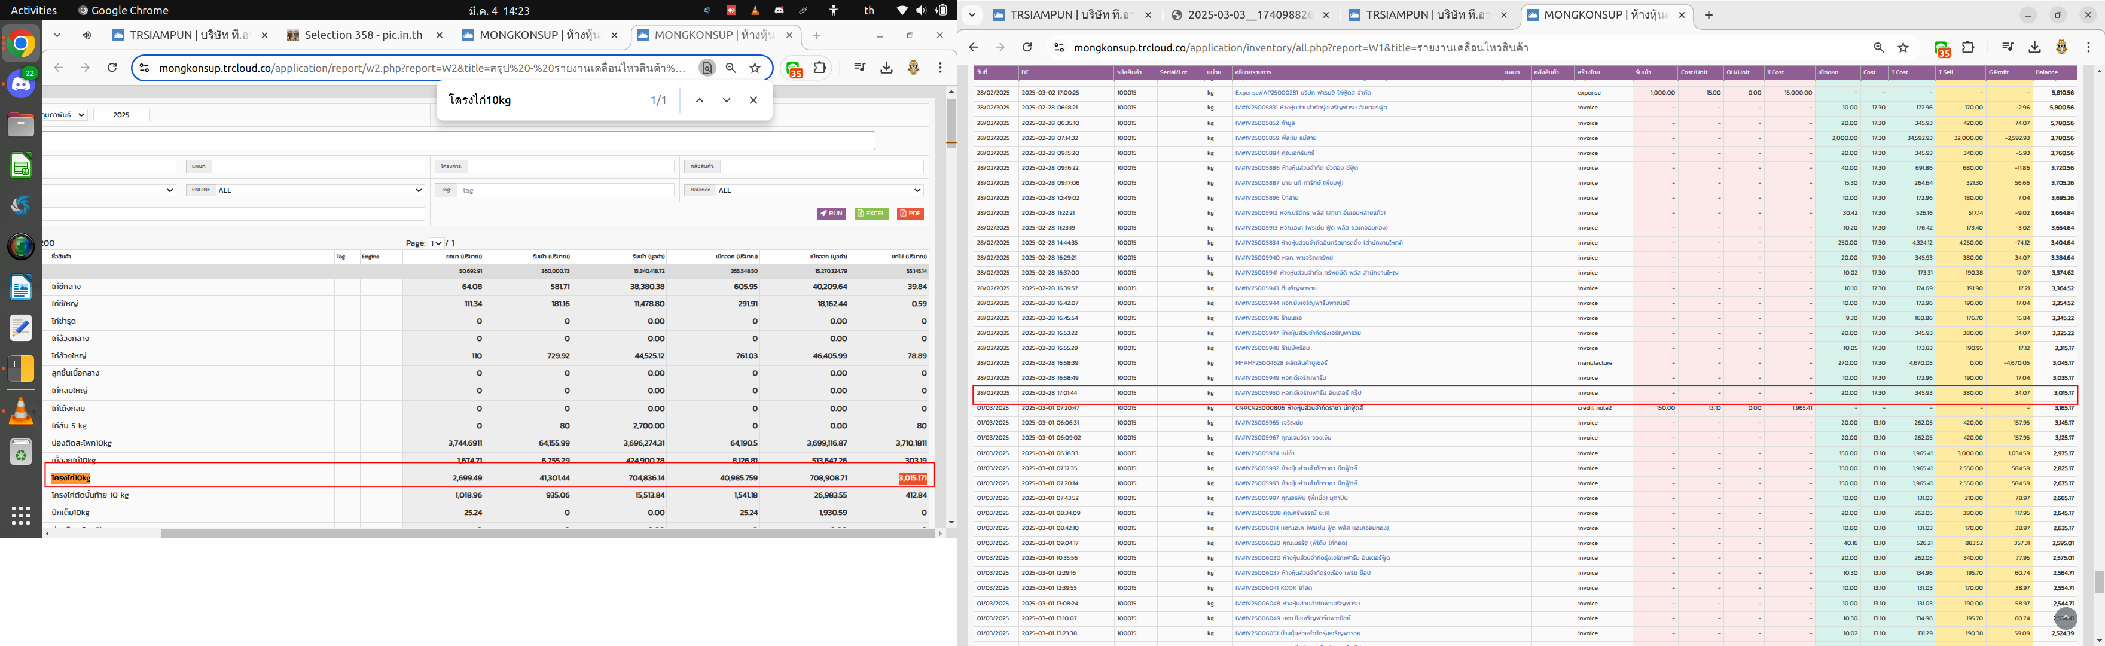Click the Chrome icon in the dock
The image size is (2105, 646).
(22, 43)
